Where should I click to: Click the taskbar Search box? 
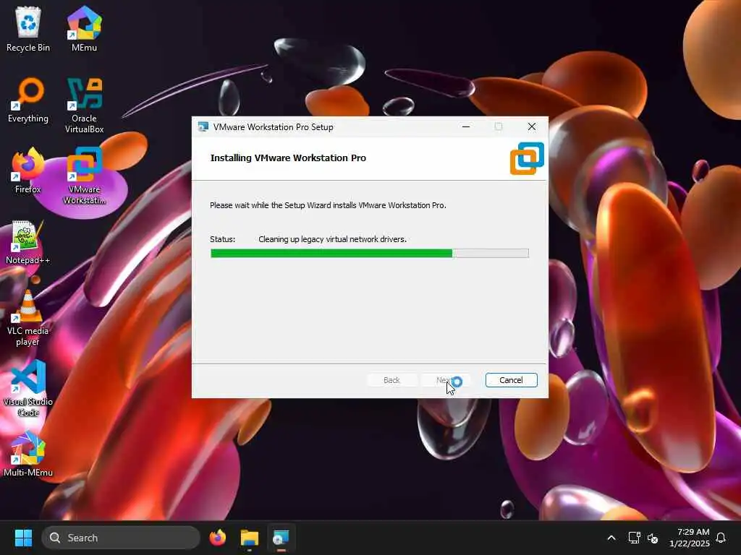coord(121,538)
